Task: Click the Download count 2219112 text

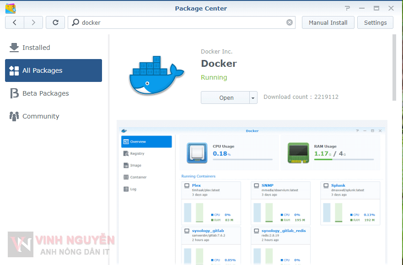Action: [x=301, y=97]
